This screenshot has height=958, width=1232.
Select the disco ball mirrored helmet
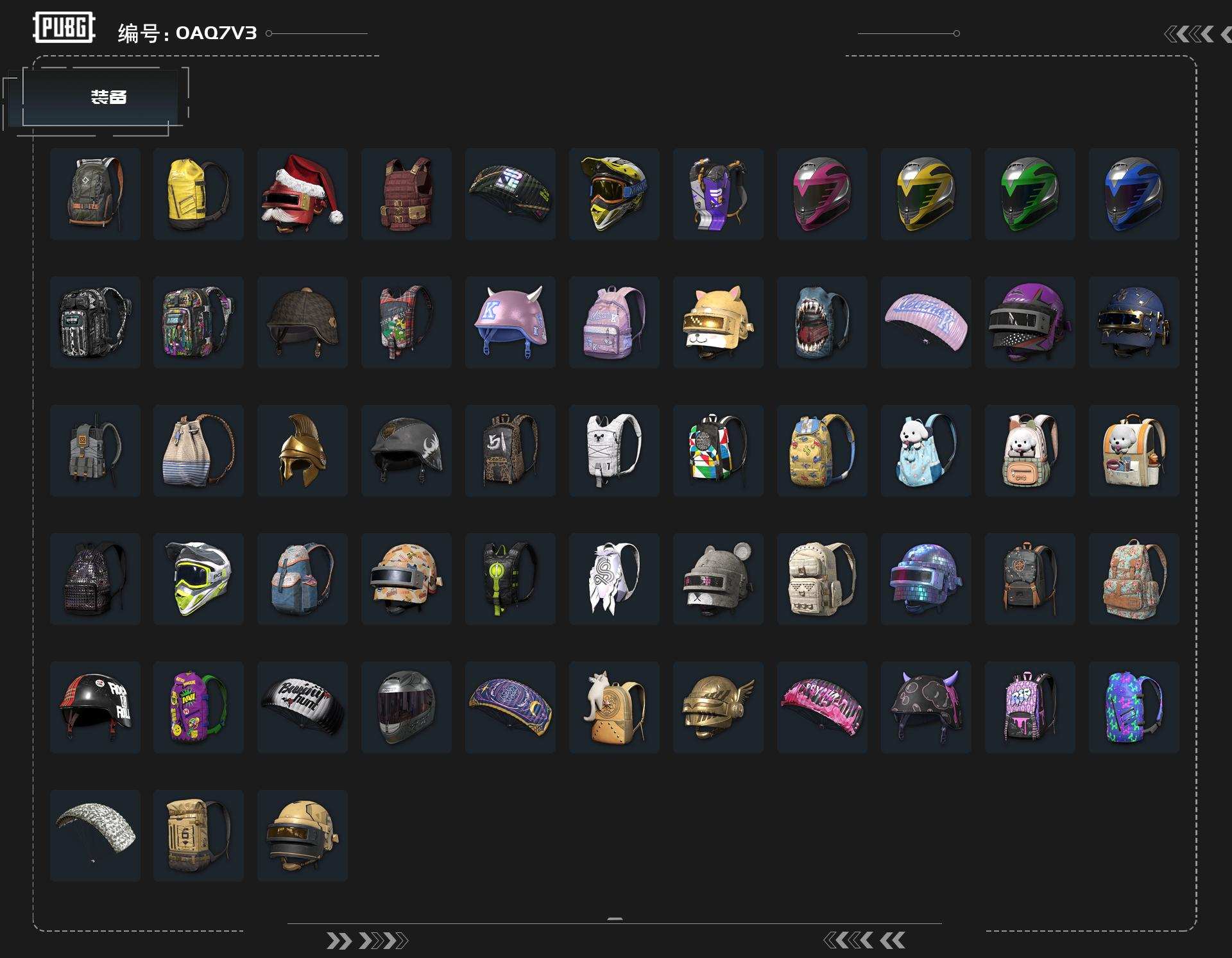(926, 579)
